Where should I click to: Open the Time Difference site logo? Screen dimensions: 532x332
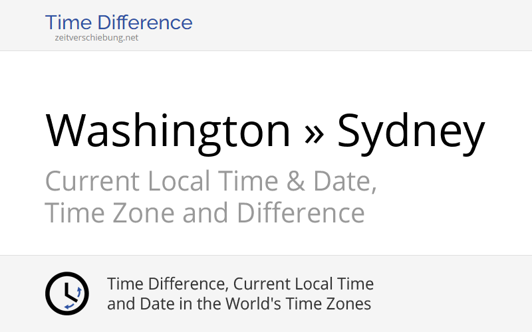pos(118,23)
